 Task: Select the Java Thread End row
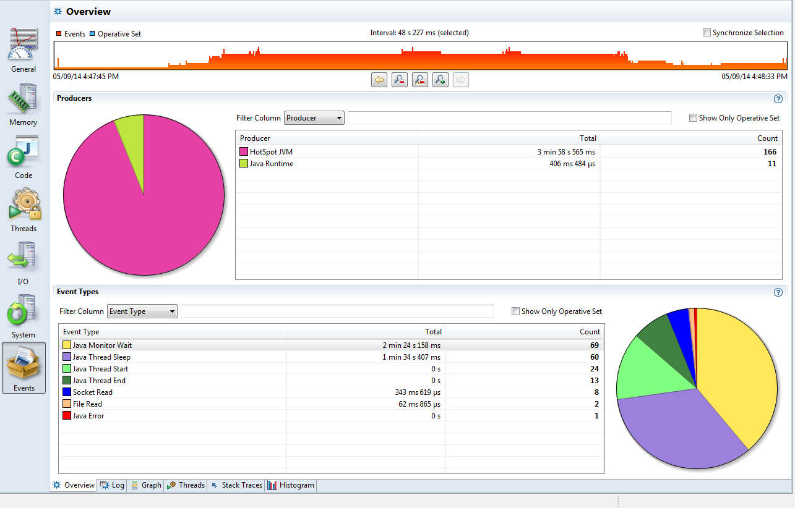pyautogui.click(x=332, y=381)
